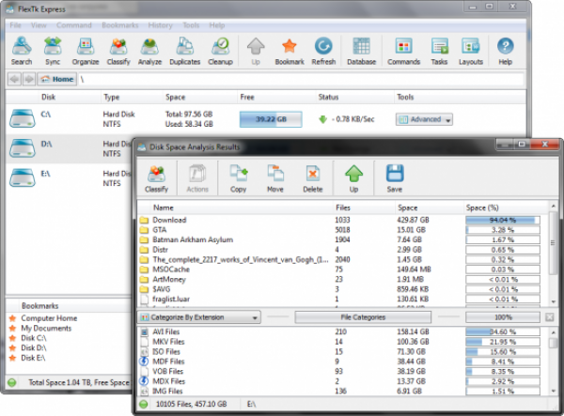The width and height of the screenshot is (564, 416).
Task: Open the Sync tool
Action: click(53, 50)
